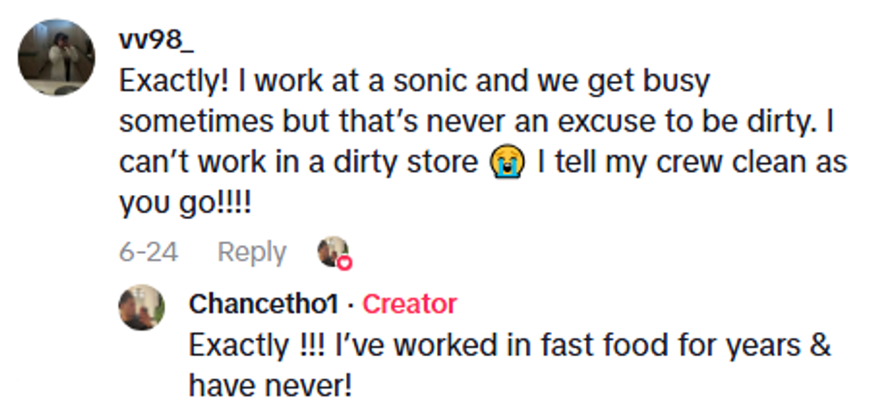Click "I tell my crew" text
The image size is (874, 415).
pos(615,165)
